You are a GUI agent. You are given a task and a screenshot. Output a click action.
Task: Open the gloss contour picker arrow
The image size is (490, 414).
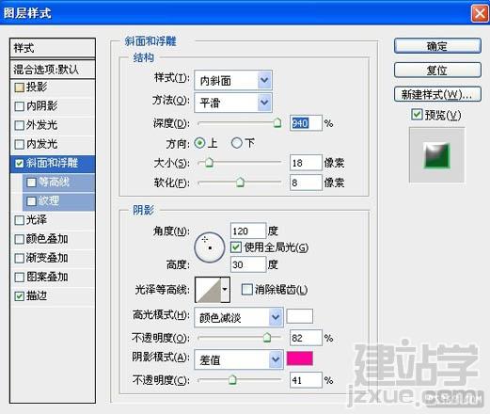tap(225, 290)
